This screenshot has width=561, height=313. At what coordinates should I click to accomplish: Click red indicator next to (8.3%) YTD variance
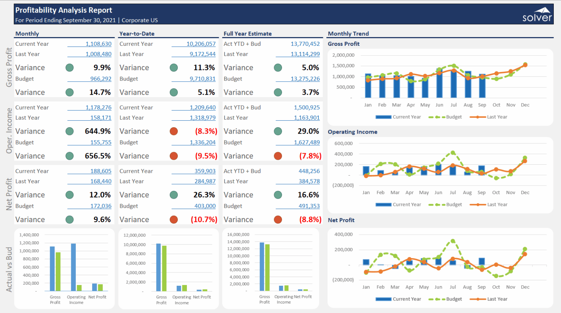click(x=174, y=131)
